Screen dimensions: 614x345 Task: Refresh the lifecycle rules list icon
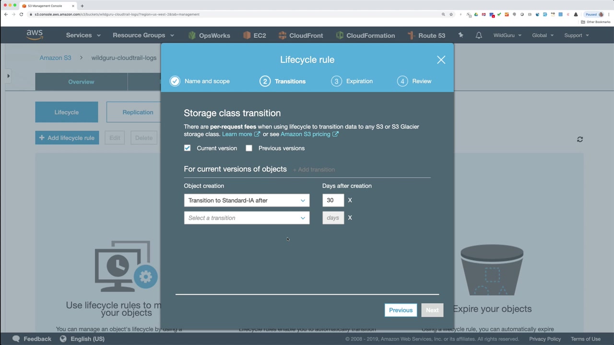(x=580, y=139)
